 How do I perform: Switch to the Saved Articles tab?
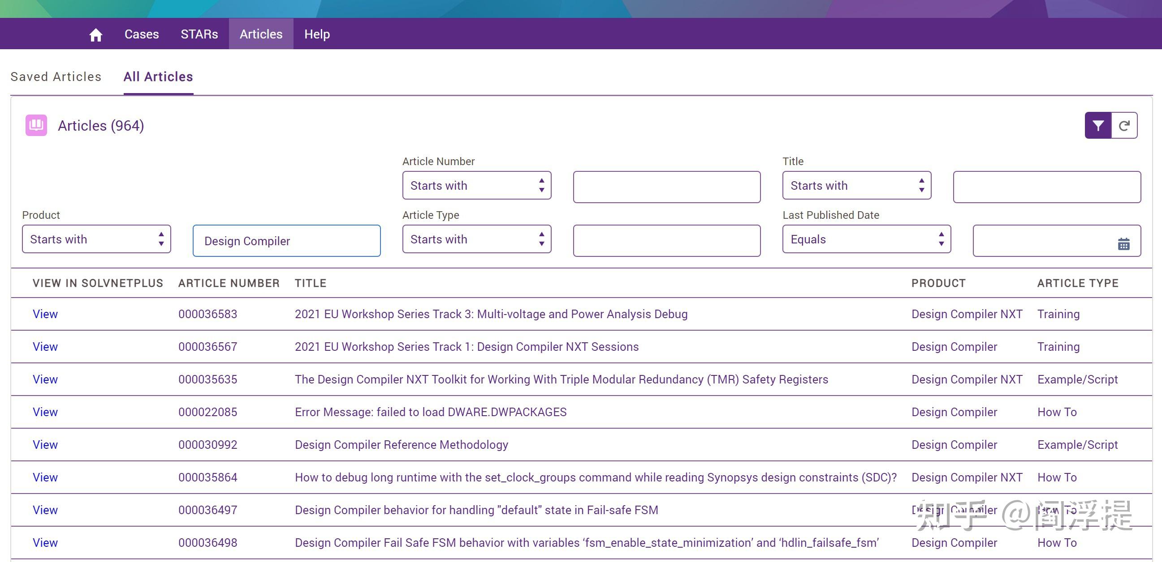coord(56,77)
